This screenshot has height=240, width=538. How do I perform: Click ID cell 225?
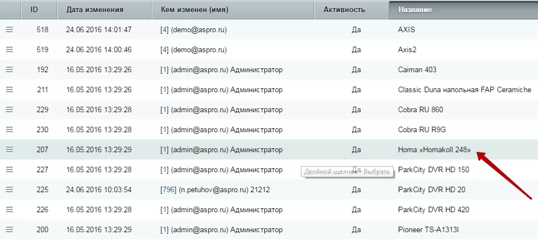pyautogui.click(x=43, y=189)
